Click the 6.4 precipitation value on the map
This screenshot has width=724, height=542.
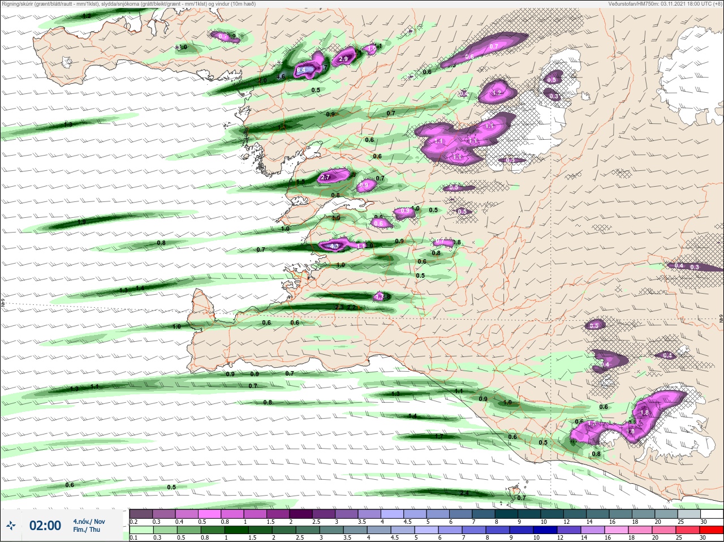pyautogui.click(x=301, y=70)
